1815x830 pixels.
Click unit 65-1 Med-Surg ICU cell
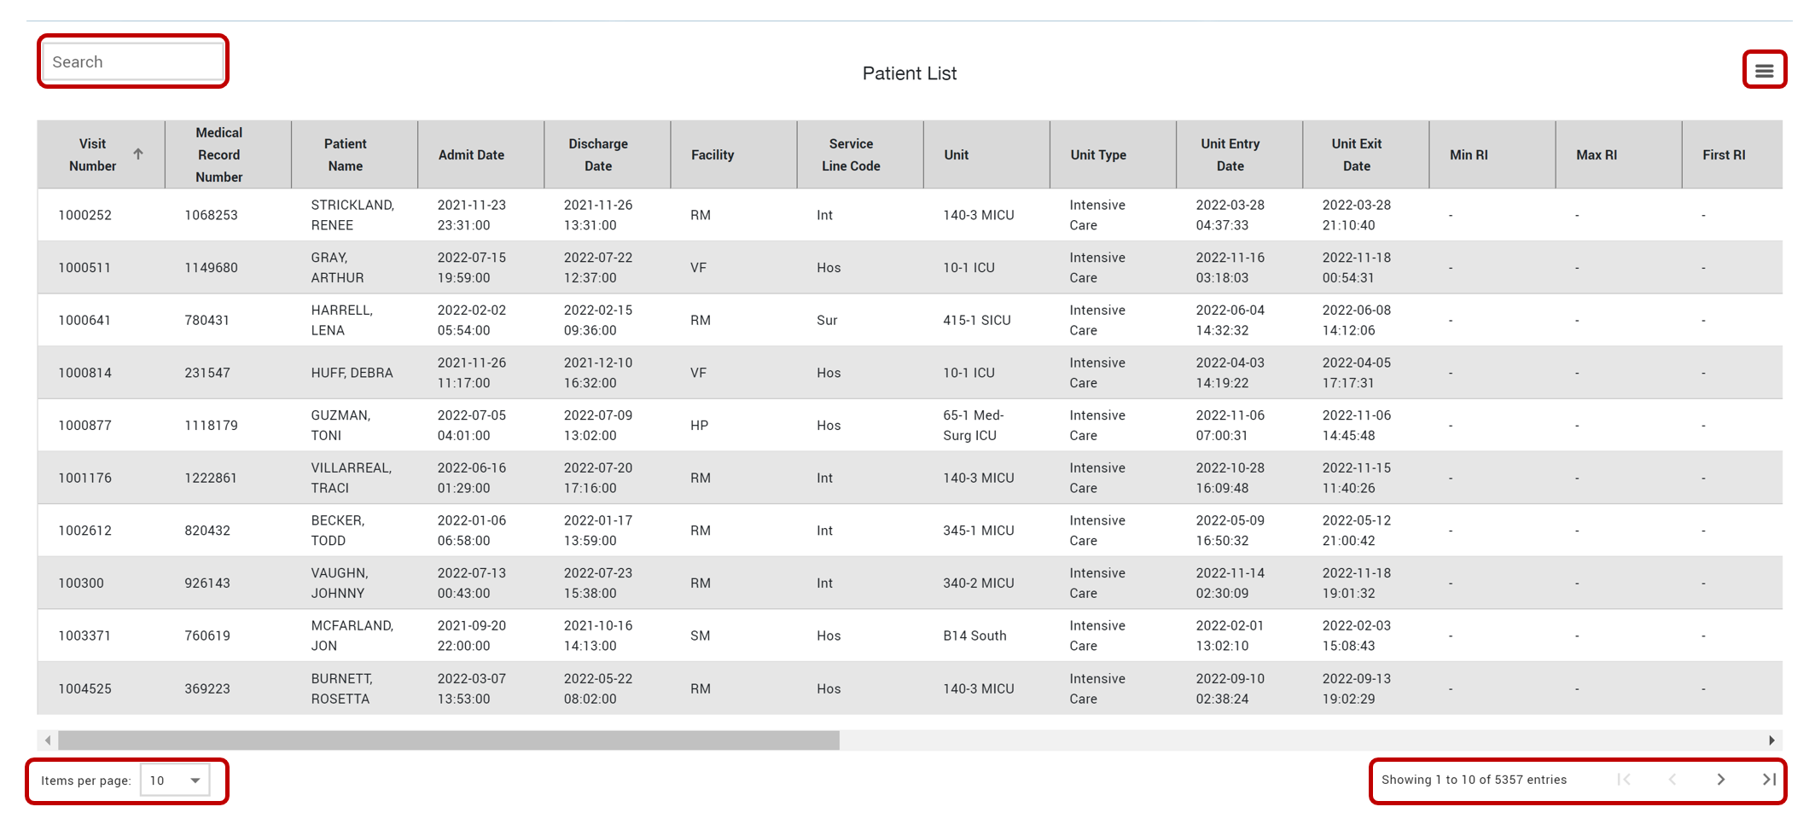973,426
